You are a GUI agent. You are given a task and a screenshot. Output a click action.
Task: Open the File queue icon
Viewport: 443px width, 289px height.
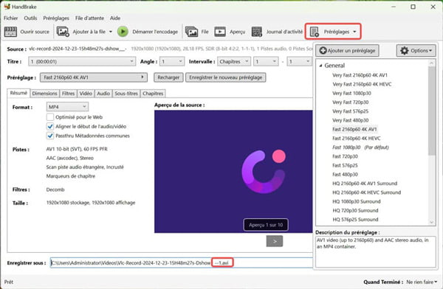tap(191, 32)
